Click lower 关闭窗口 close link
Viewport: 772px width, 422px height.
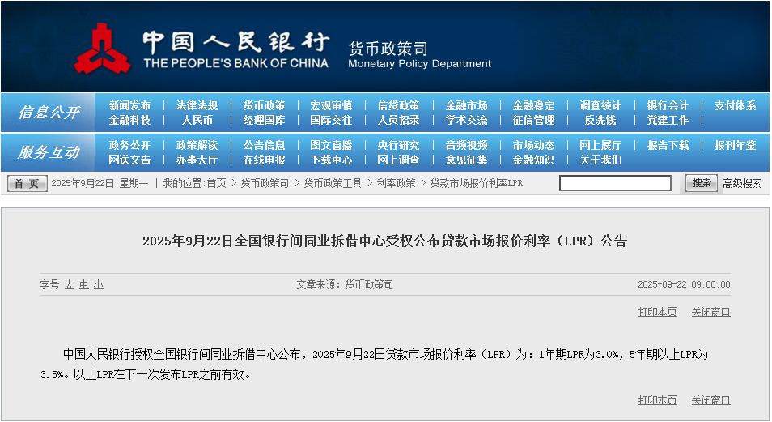coord(710,400)
